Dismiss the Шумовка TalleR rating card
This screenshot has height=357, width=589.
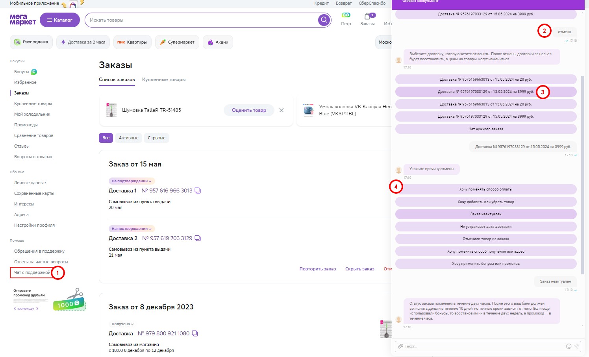click(x=282, y=110)
